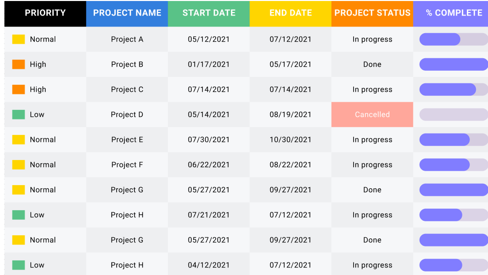This screenshot has width=488, height=275.
Task: Click the END DATE column header
Action: [x=290, y=14]
